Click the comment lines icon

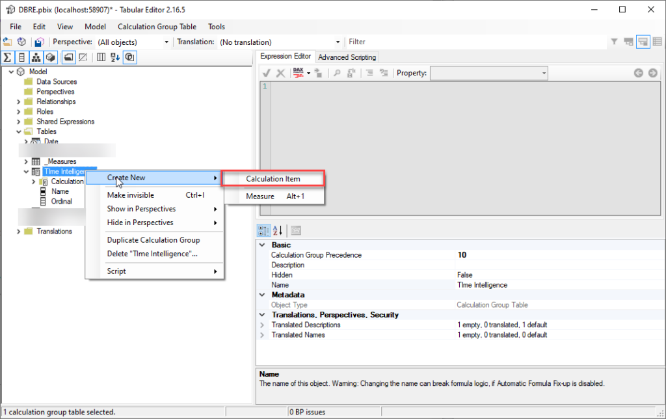(x=369, y=73)
